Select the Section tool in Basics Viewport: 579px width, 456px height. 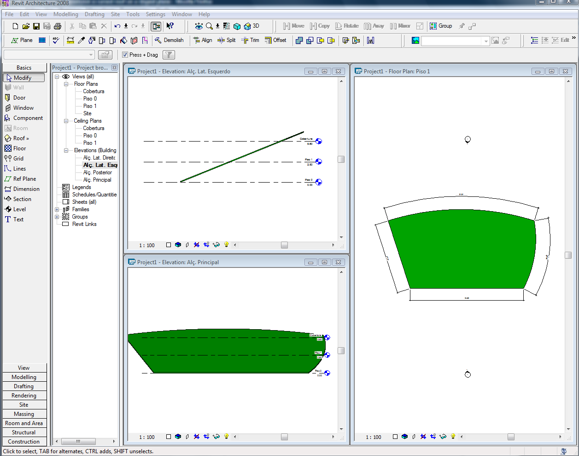22,199
